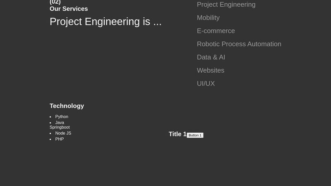
Task: Click the Title 1 heading
Action: tap(177, 134)
